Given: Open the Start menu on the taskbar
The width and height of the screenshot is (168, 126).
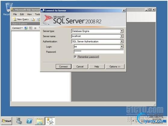Looking at the screenshot, I should 7,121.
